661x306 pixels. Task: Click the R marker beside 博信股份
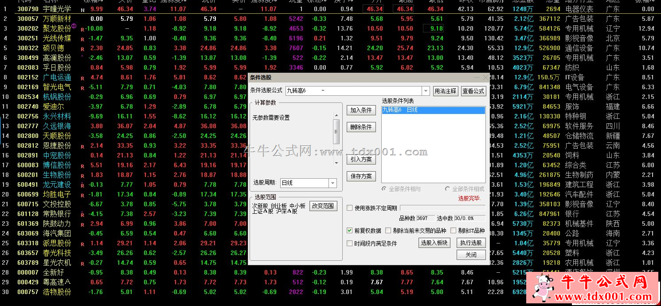[x=82, y=166]
